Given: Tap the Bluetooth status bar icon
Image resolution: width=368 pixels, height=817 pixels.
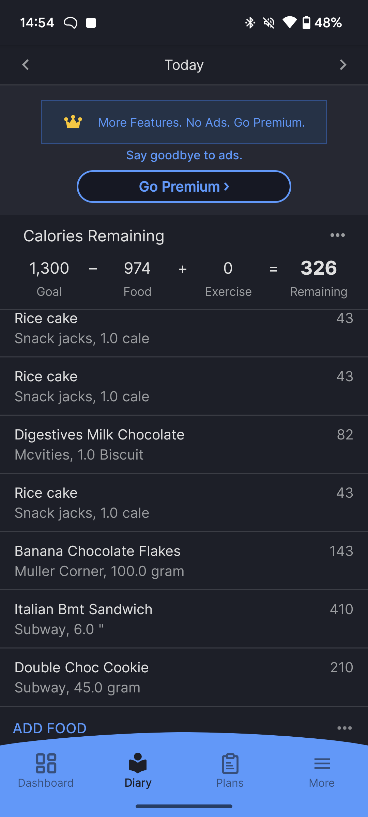Looking at the screenshot, I should [250, 23].
